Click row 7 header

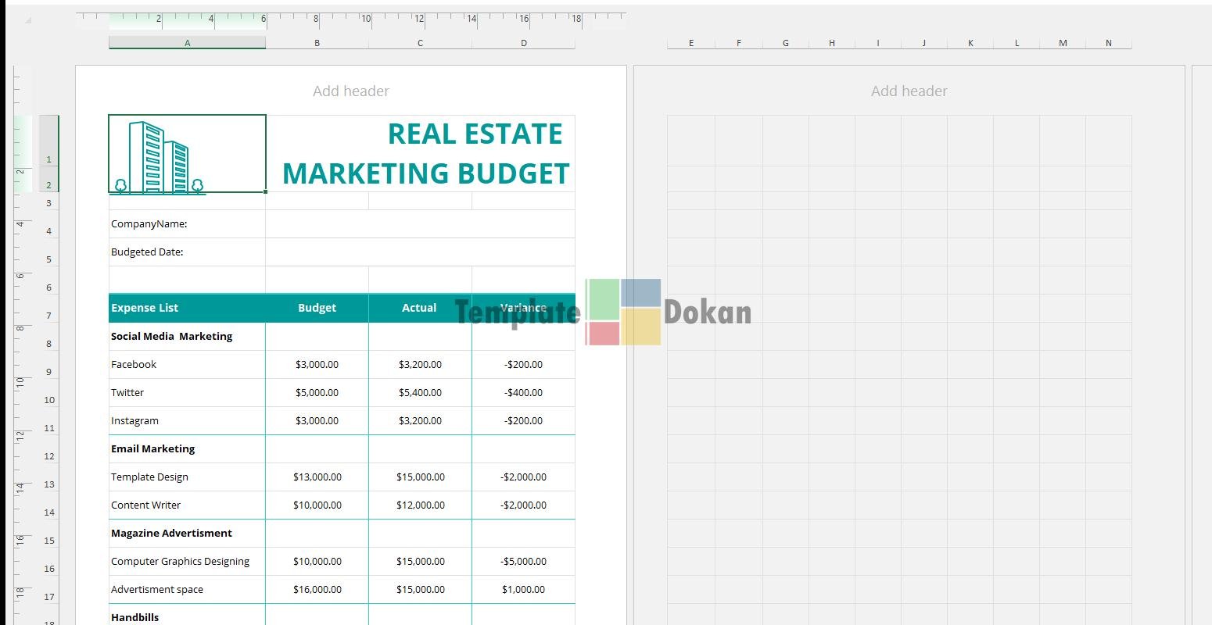point(48,316)
